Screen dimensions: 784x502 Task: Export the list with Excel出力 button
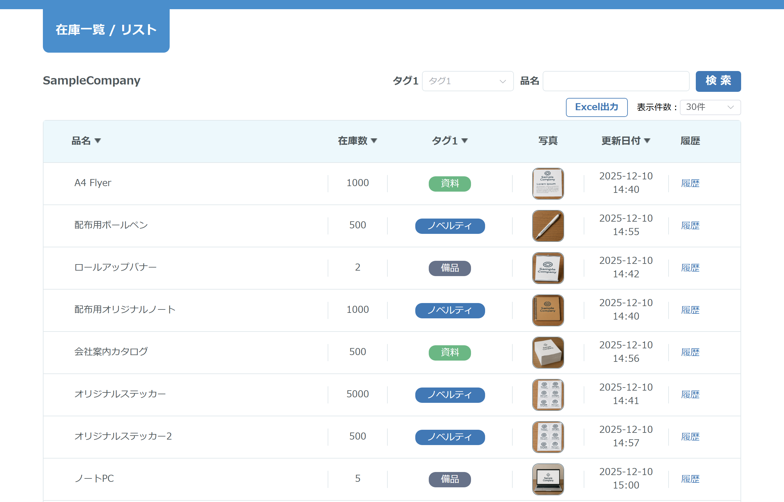[x=597, y=107]
